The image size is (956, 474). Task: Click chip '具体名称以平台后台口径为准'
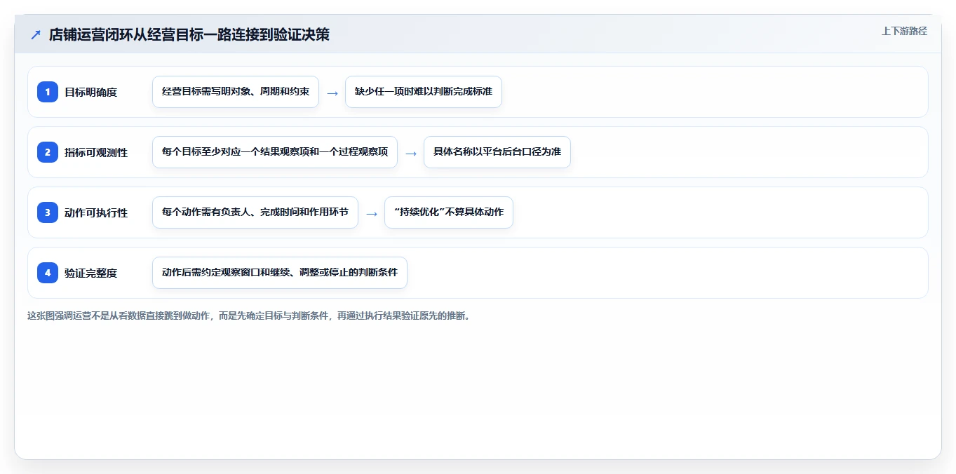click(x=497, y=152)
